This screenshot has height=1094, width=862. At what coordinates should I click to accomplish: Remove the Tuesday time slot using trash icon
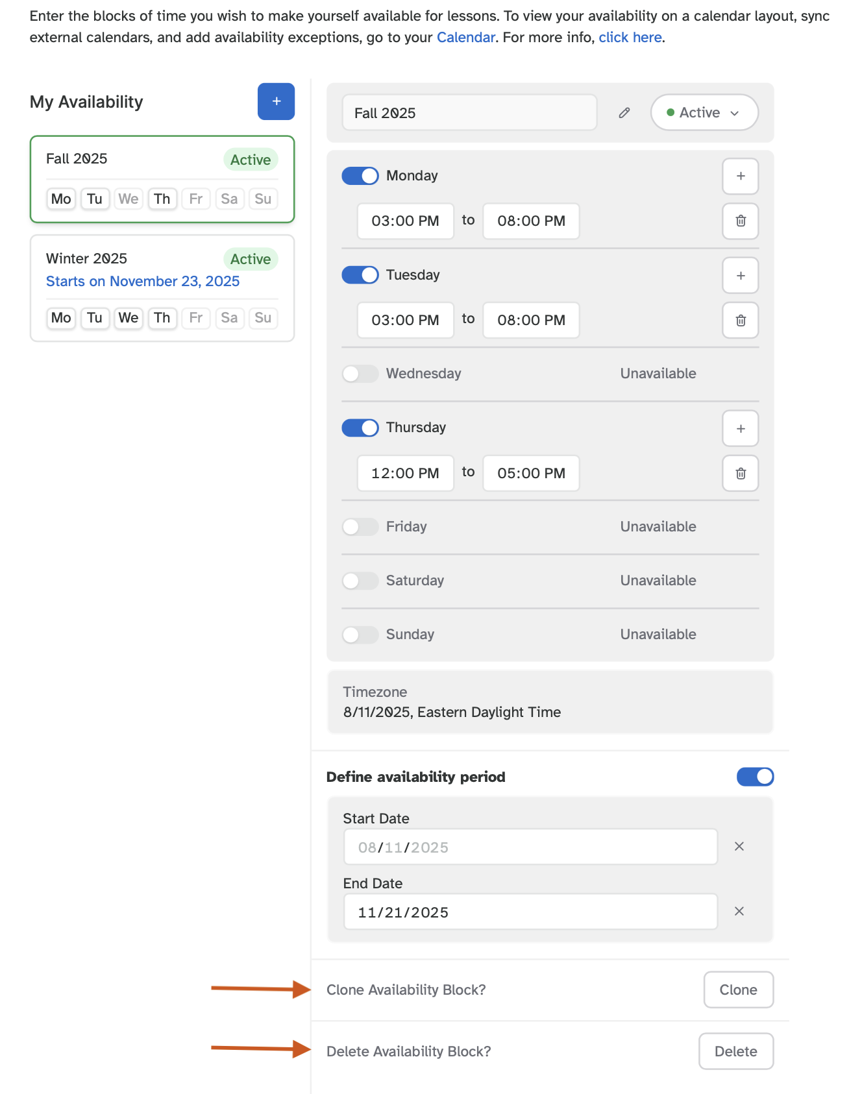pos(740,321)
